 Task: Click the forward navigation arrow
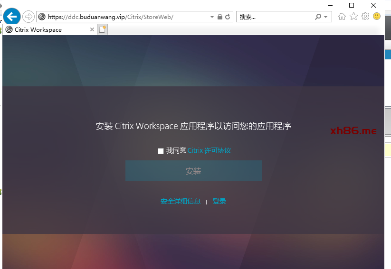29,17
